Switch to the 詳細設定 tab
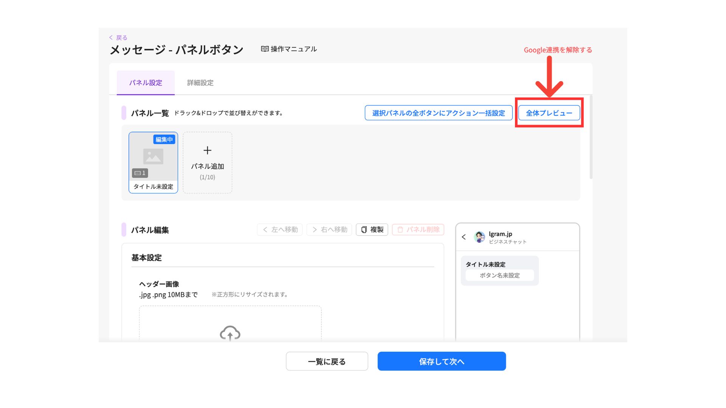 200,83
